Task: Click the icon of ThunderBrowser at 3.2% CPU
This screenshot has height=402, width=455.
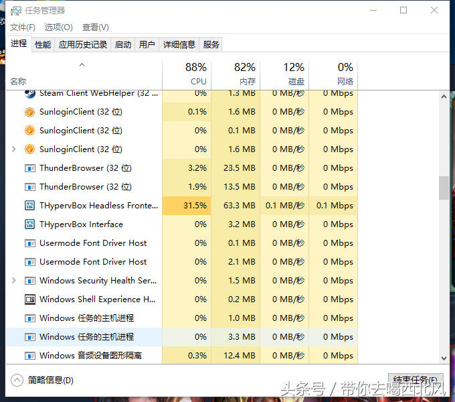Action: (30, 168)
